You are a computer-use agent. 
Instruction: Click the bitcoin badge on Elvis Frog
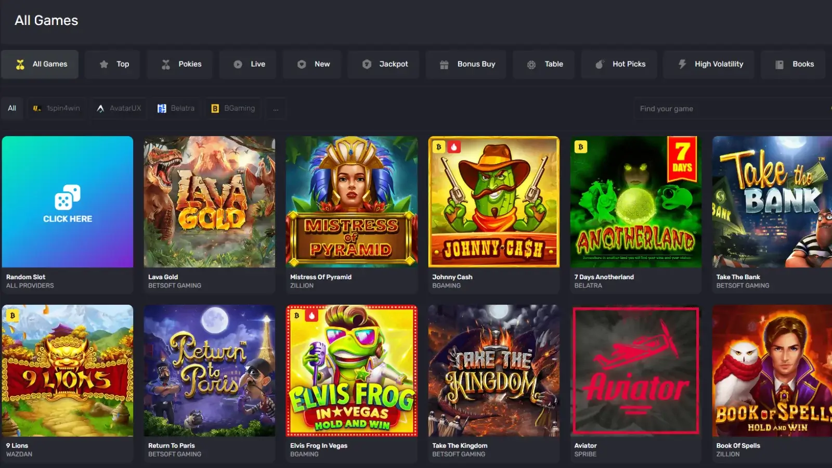[297, 316]
